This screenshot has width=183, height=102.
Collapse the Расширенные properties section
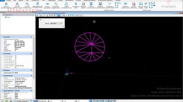pyautogui.click(x=31, y=76)
